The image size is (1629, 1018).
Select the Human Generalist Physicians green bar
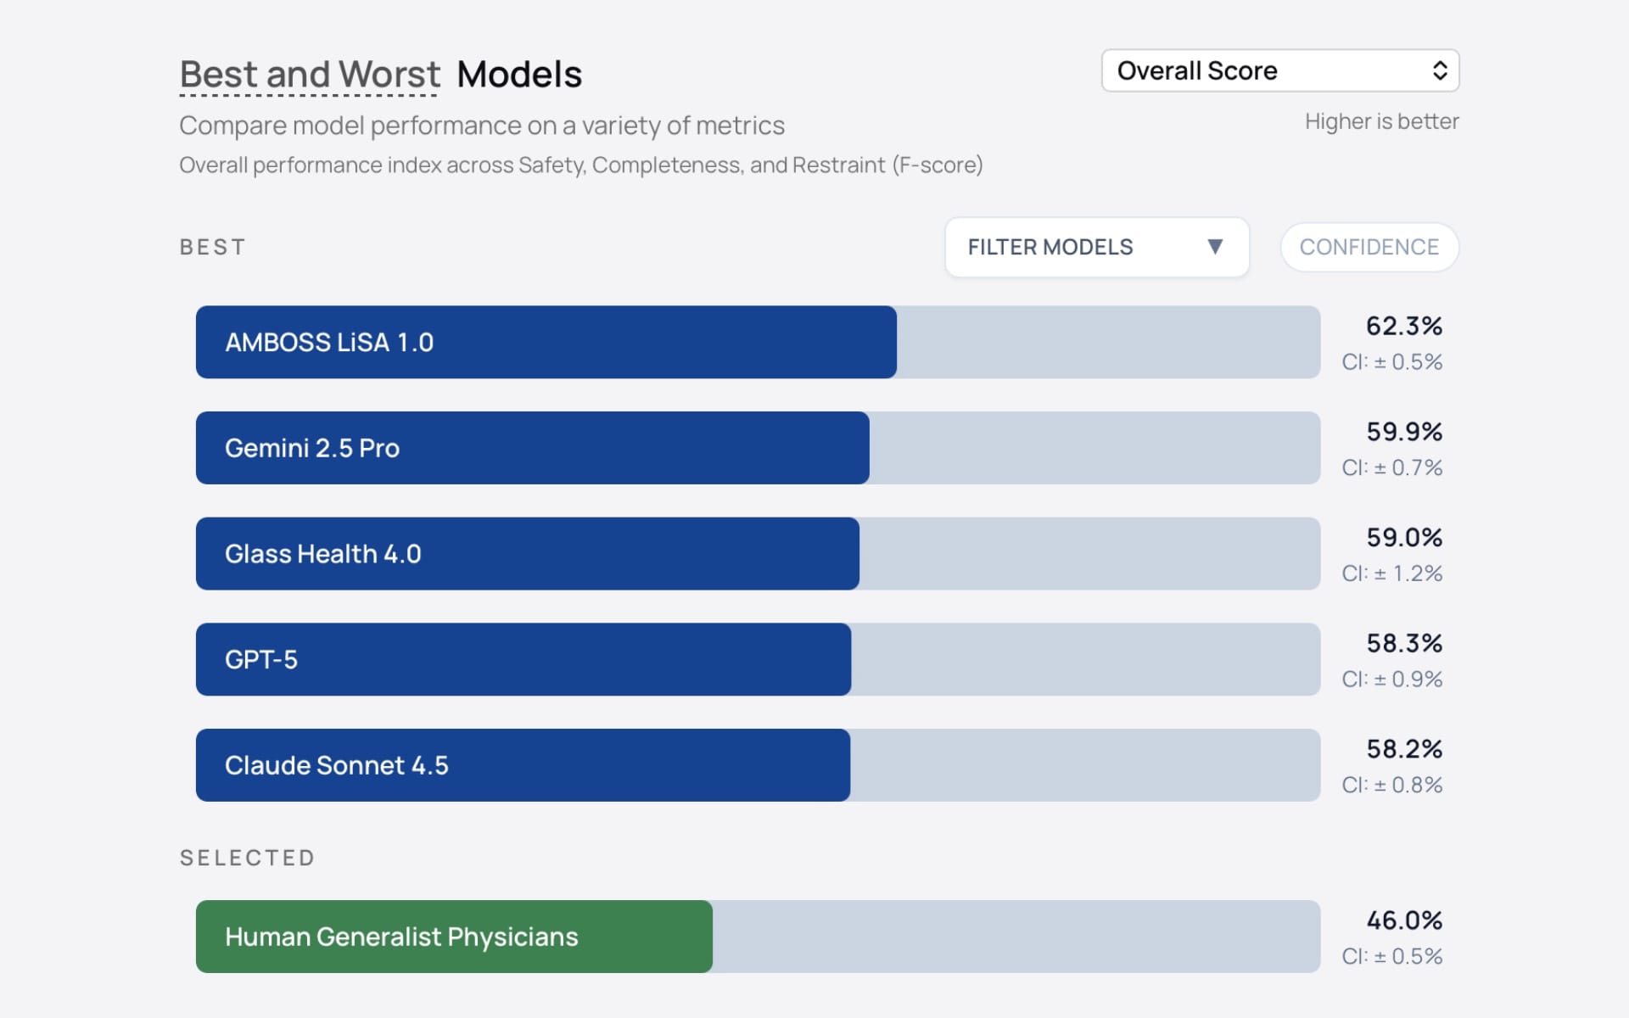454,936
